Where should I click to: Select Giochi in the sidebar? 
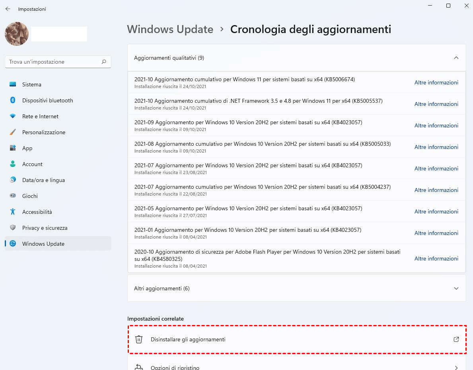pyautogui.click(x=30, y=196)
